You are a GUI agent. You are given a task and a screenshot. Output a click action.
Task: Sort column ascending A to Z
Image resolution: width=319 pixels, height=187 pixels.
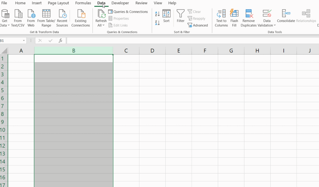(x=157, y=14)
